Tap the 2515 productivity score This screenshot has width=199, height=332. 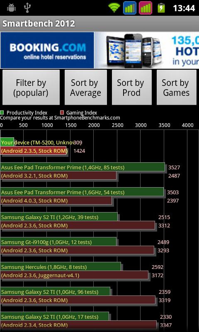tap(164, 217)
